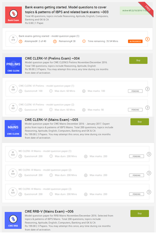Click the IN PROGRESS status badge
Image resolution: width=156 pixels, height=234 pixels.
135,41
